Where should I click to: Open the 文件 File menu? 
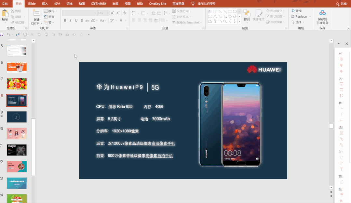click(x=5, y=4)
